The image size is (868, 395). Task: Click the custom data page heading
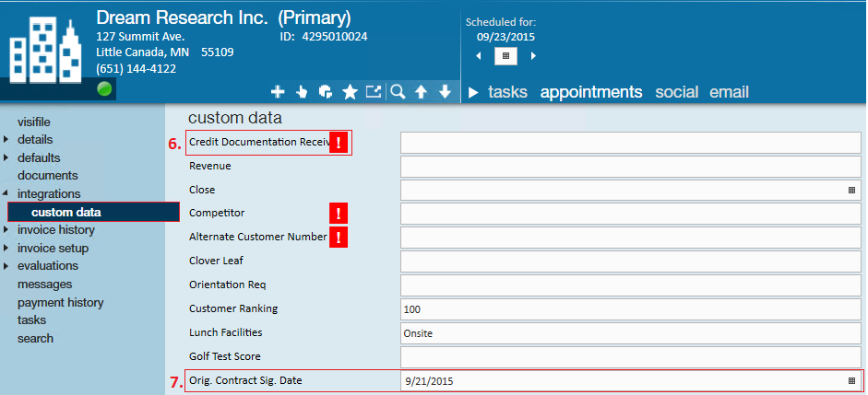[x=235, y=118]
